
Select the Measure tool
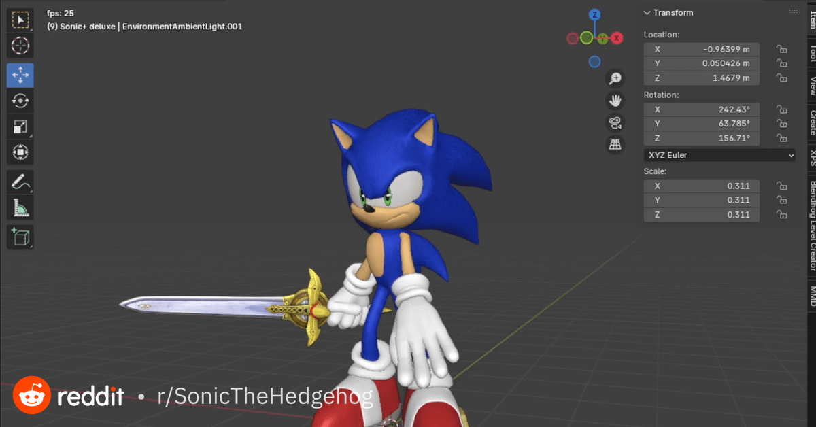[x=20, y=207]
